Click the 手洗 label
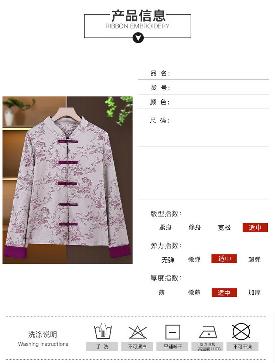This screenshot has width=277, height=363. 102,346
